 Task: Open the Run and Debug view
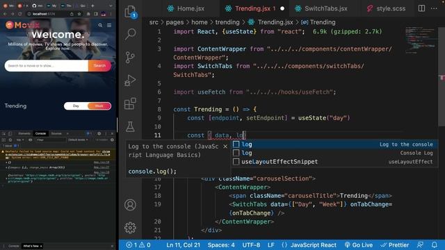[x=130, y=81]
